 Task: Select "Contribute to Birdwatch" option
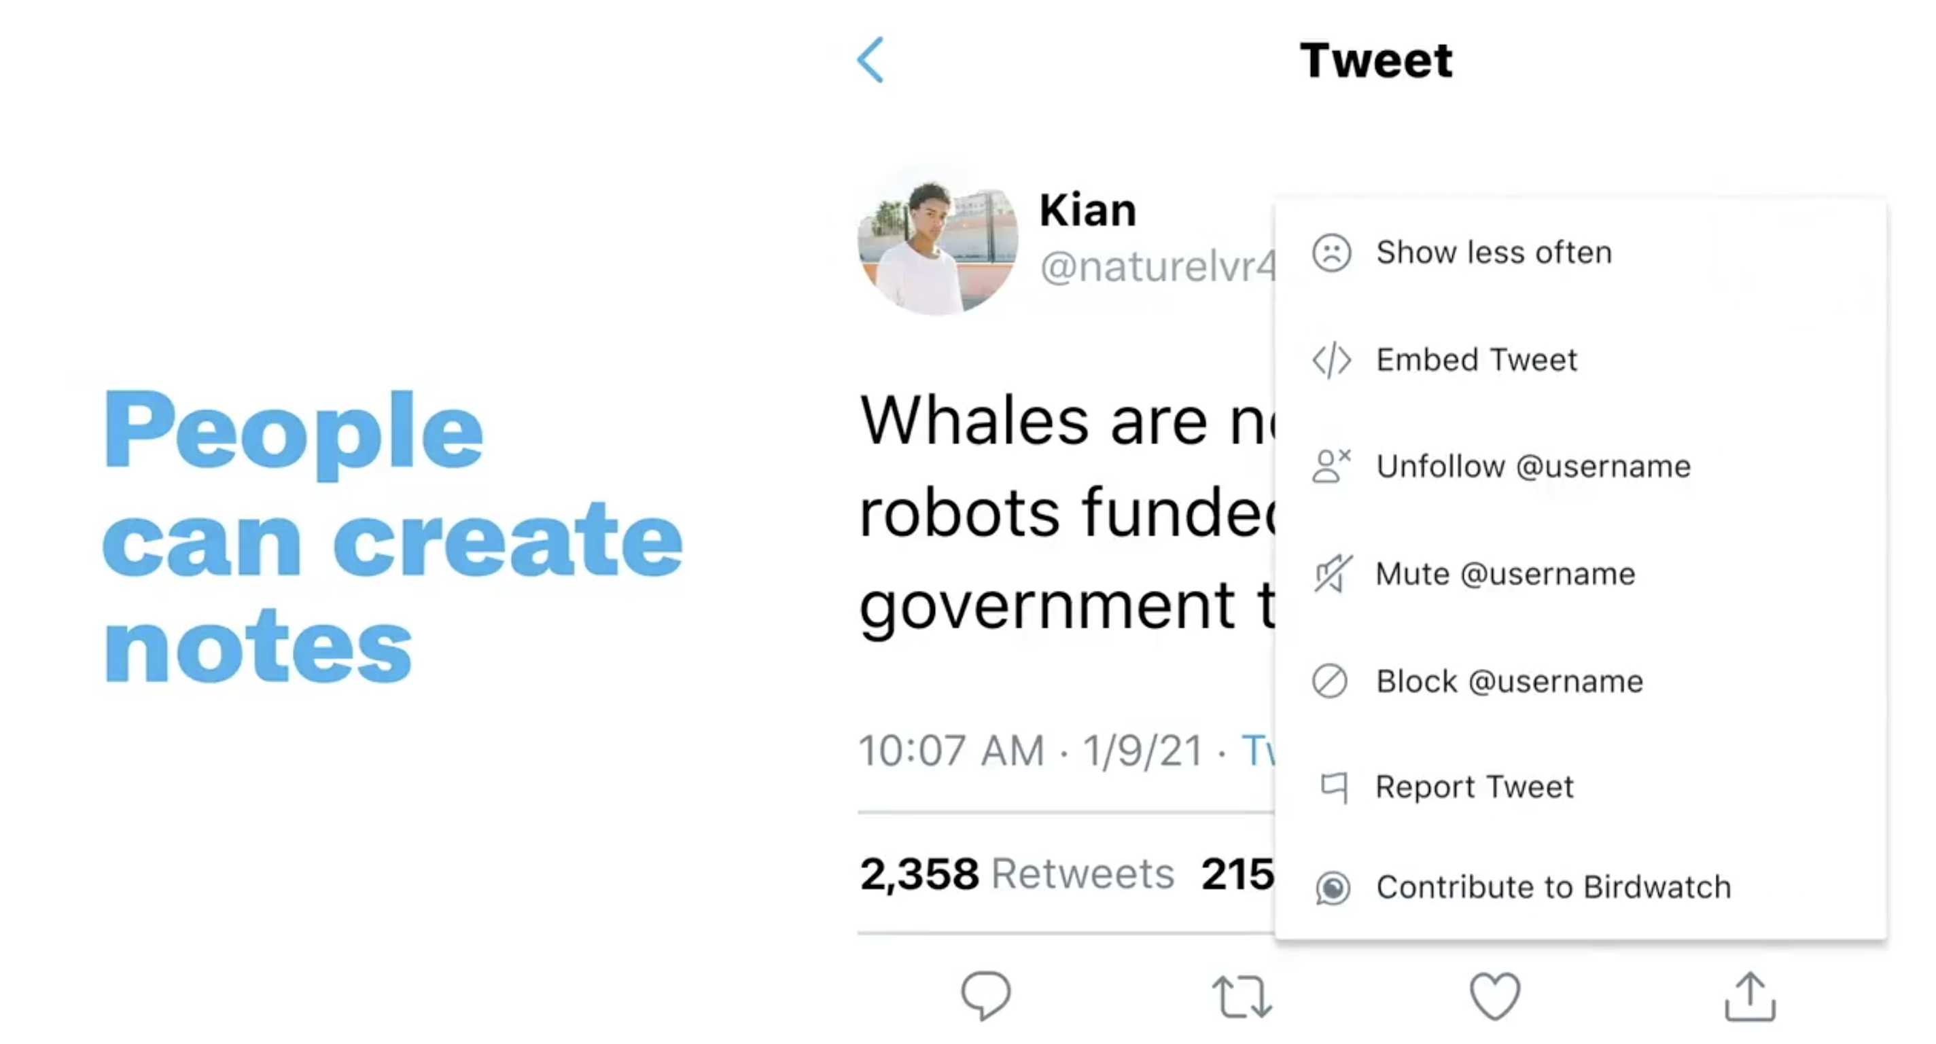point(1553,887)
